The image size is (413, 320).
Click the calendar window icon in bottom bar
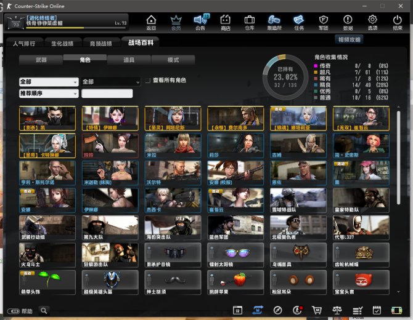click(x=237, y=310)
